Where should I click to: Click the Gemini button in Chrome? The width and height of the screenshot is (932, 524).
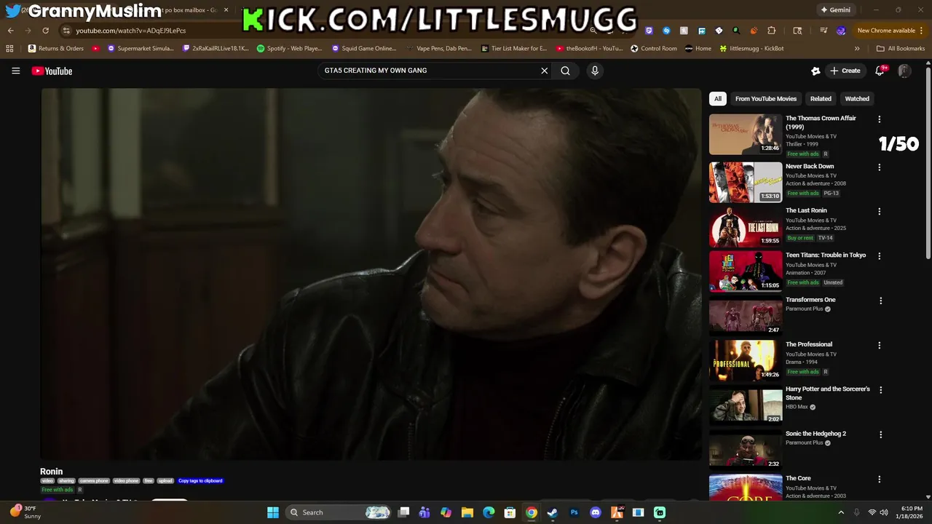(835, 10)
